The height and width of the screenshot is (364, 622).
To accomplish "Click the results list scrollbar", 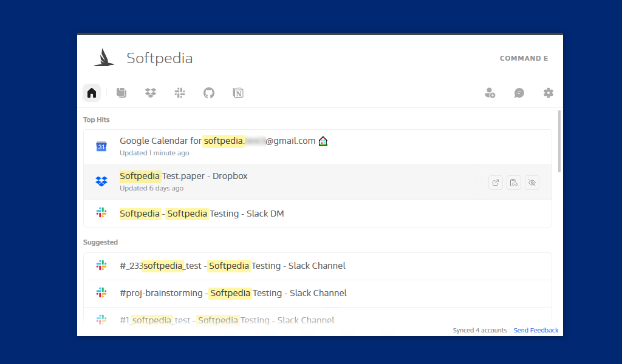I will [x=559, y=141].
